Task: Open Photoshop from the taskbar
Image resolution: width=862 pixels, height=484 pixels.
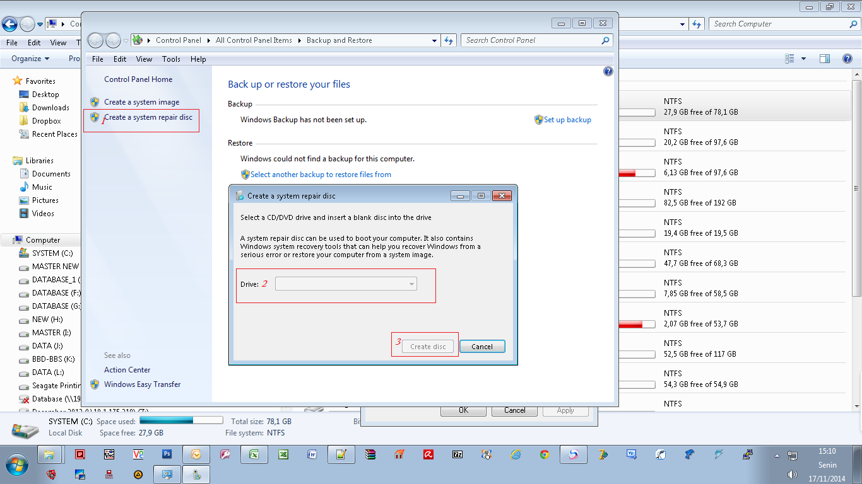Action: click(x=167, y=454)
